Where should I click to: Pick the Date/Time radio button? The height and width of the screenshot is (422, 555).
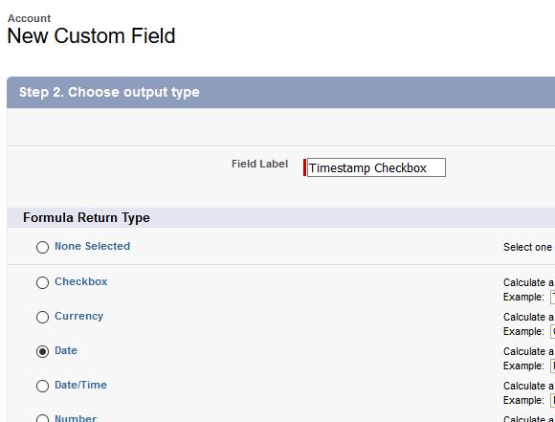[42, 386]
